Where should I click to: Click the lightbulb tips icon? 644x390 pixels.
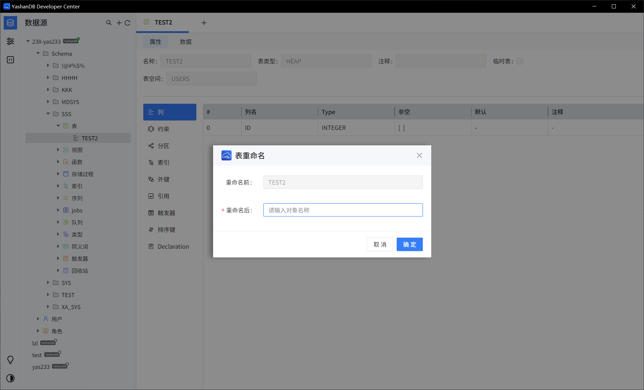pyautogui.click(x=10, y=360)
